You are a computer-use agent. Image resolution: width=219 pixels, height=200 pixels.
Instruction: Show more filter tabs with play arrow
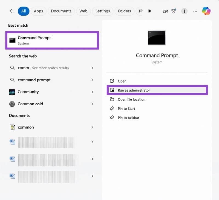tap(149, 11)
